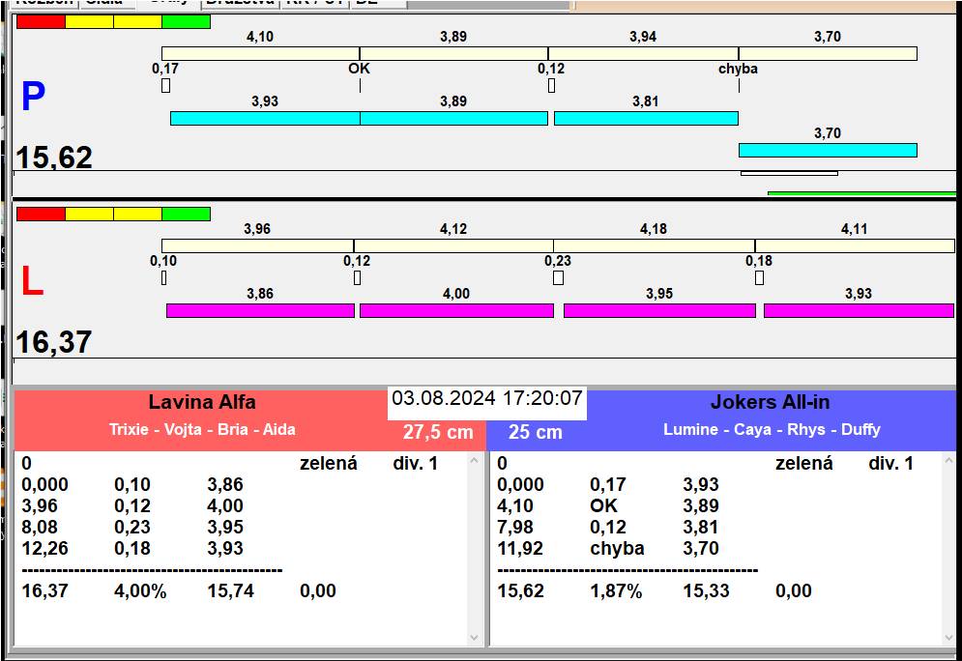The image size is (962, 661).
Task: Select the magenta bar labeled 3,86
Action: click(x=260, y=310)
